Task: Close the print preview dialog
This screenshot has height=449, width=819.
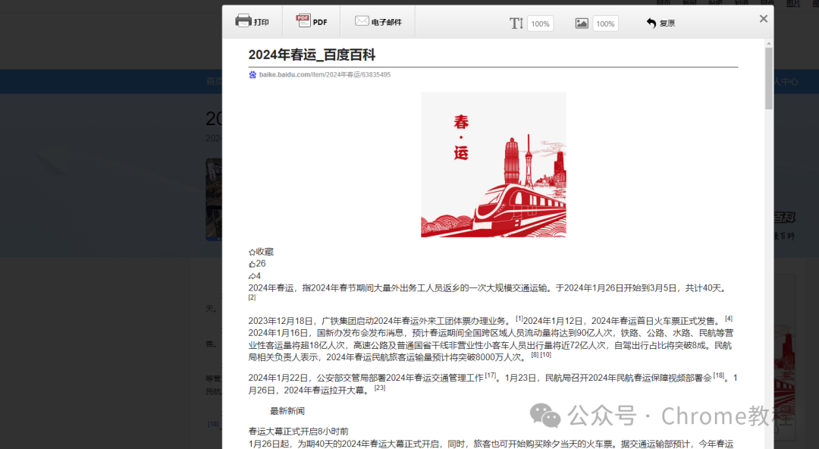Action: point(763,19)
